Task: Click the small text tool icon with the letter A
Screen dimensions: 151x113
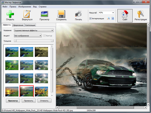Action: coord(108,18)
